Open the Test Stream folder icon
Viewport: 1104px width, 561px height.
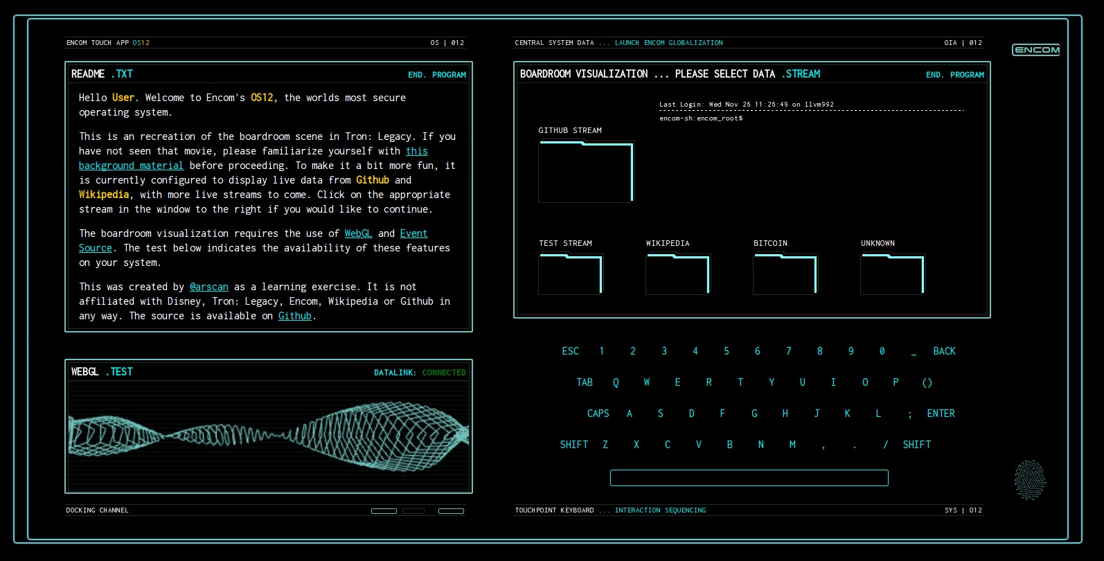pos(571,274)
